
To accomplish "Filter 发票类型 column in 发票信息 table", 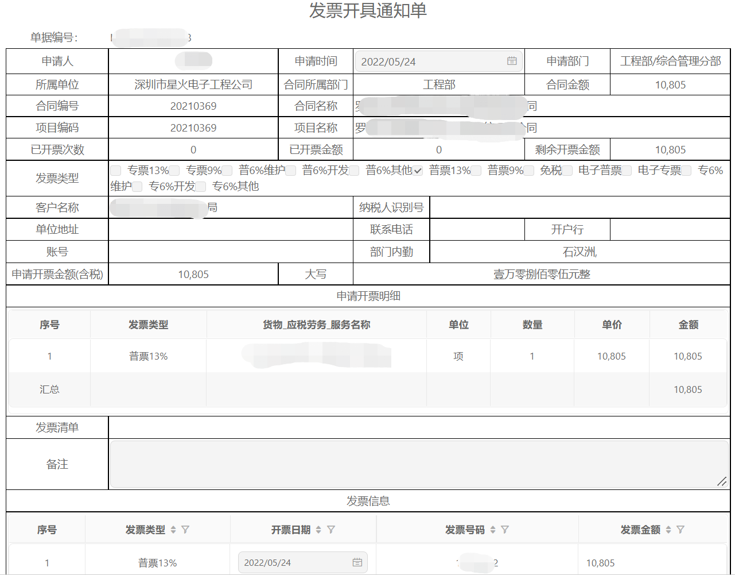I will (185, 530).
